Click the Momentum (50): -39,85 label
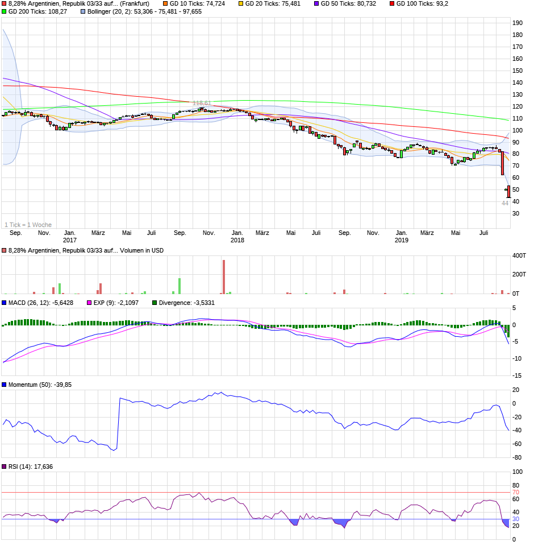Image resolution: width=534 pixels, height=545 pixels. pyautogui.click(x=40, y=385)
